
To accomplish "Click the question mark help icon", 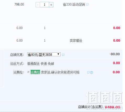I will (92, 72).
